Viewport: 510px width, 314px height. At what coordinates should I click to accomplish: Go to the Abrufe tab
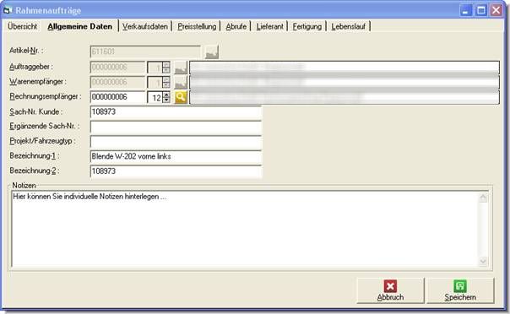click(236, 26)
